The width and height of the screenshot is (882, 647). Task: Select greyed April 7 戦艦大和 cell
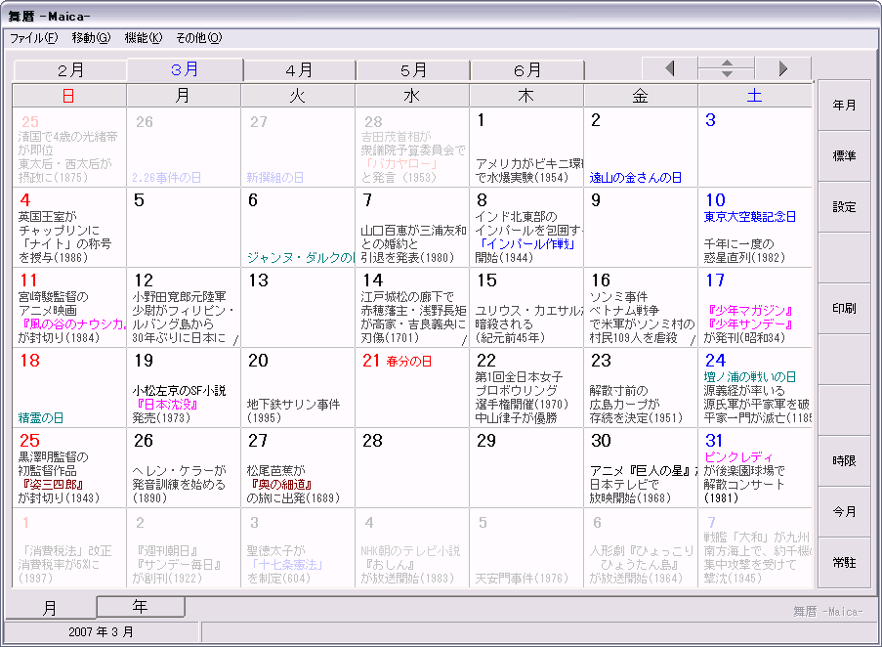click(x=755, y=548)
